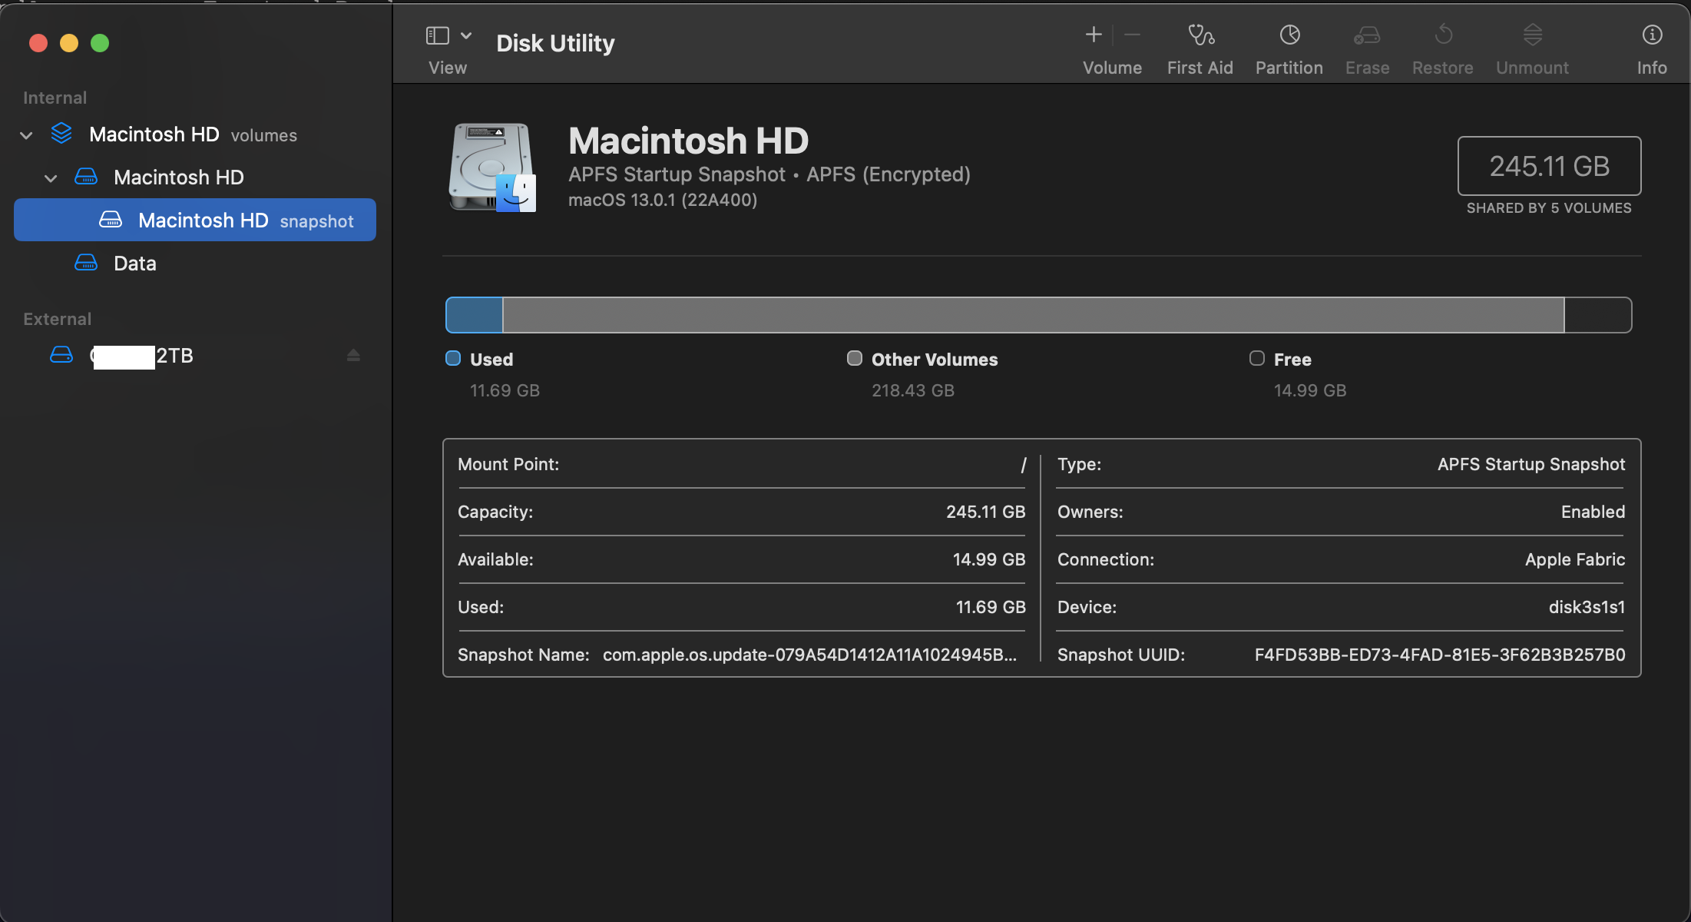Click the remove volume minus icon
The image size is (1691, 922).
click(x=1132, y=35)
